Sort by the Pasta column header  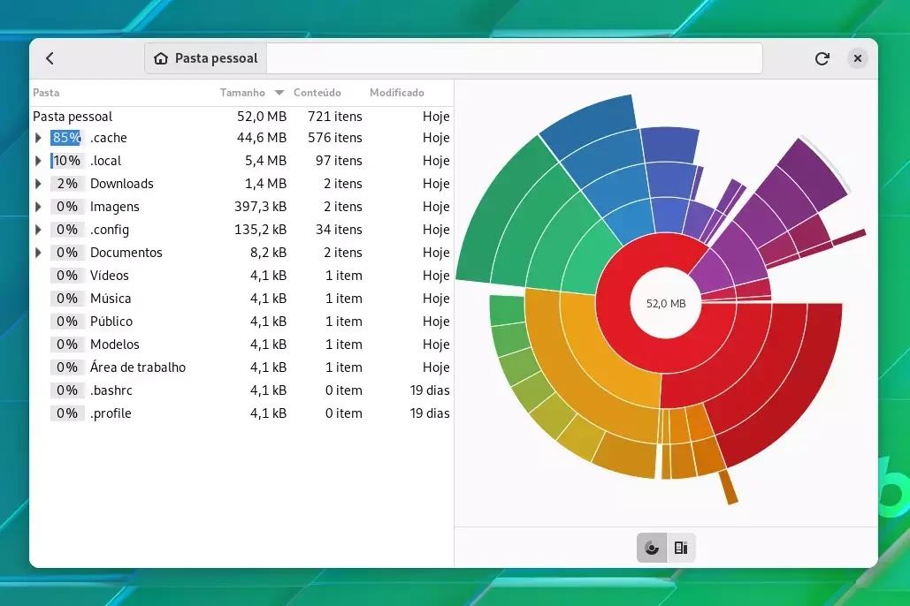click(x=46, y=93)
